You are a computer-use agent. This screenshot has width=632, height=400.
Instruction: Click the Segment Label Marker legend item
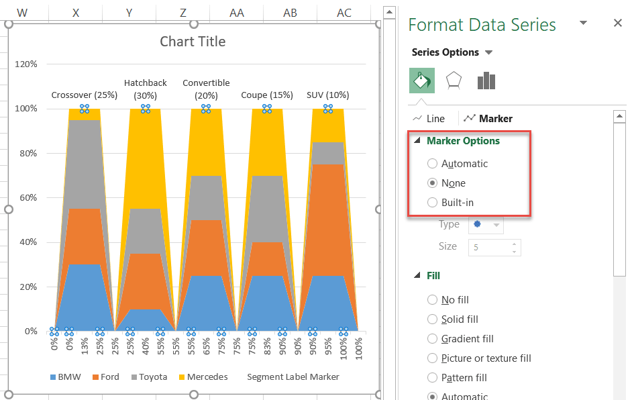click(x=293, y=377)
